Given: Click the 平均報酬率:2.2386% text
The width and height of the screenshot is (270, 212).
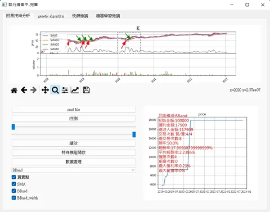Looking at the screenshot, I should tap(177, 152).
